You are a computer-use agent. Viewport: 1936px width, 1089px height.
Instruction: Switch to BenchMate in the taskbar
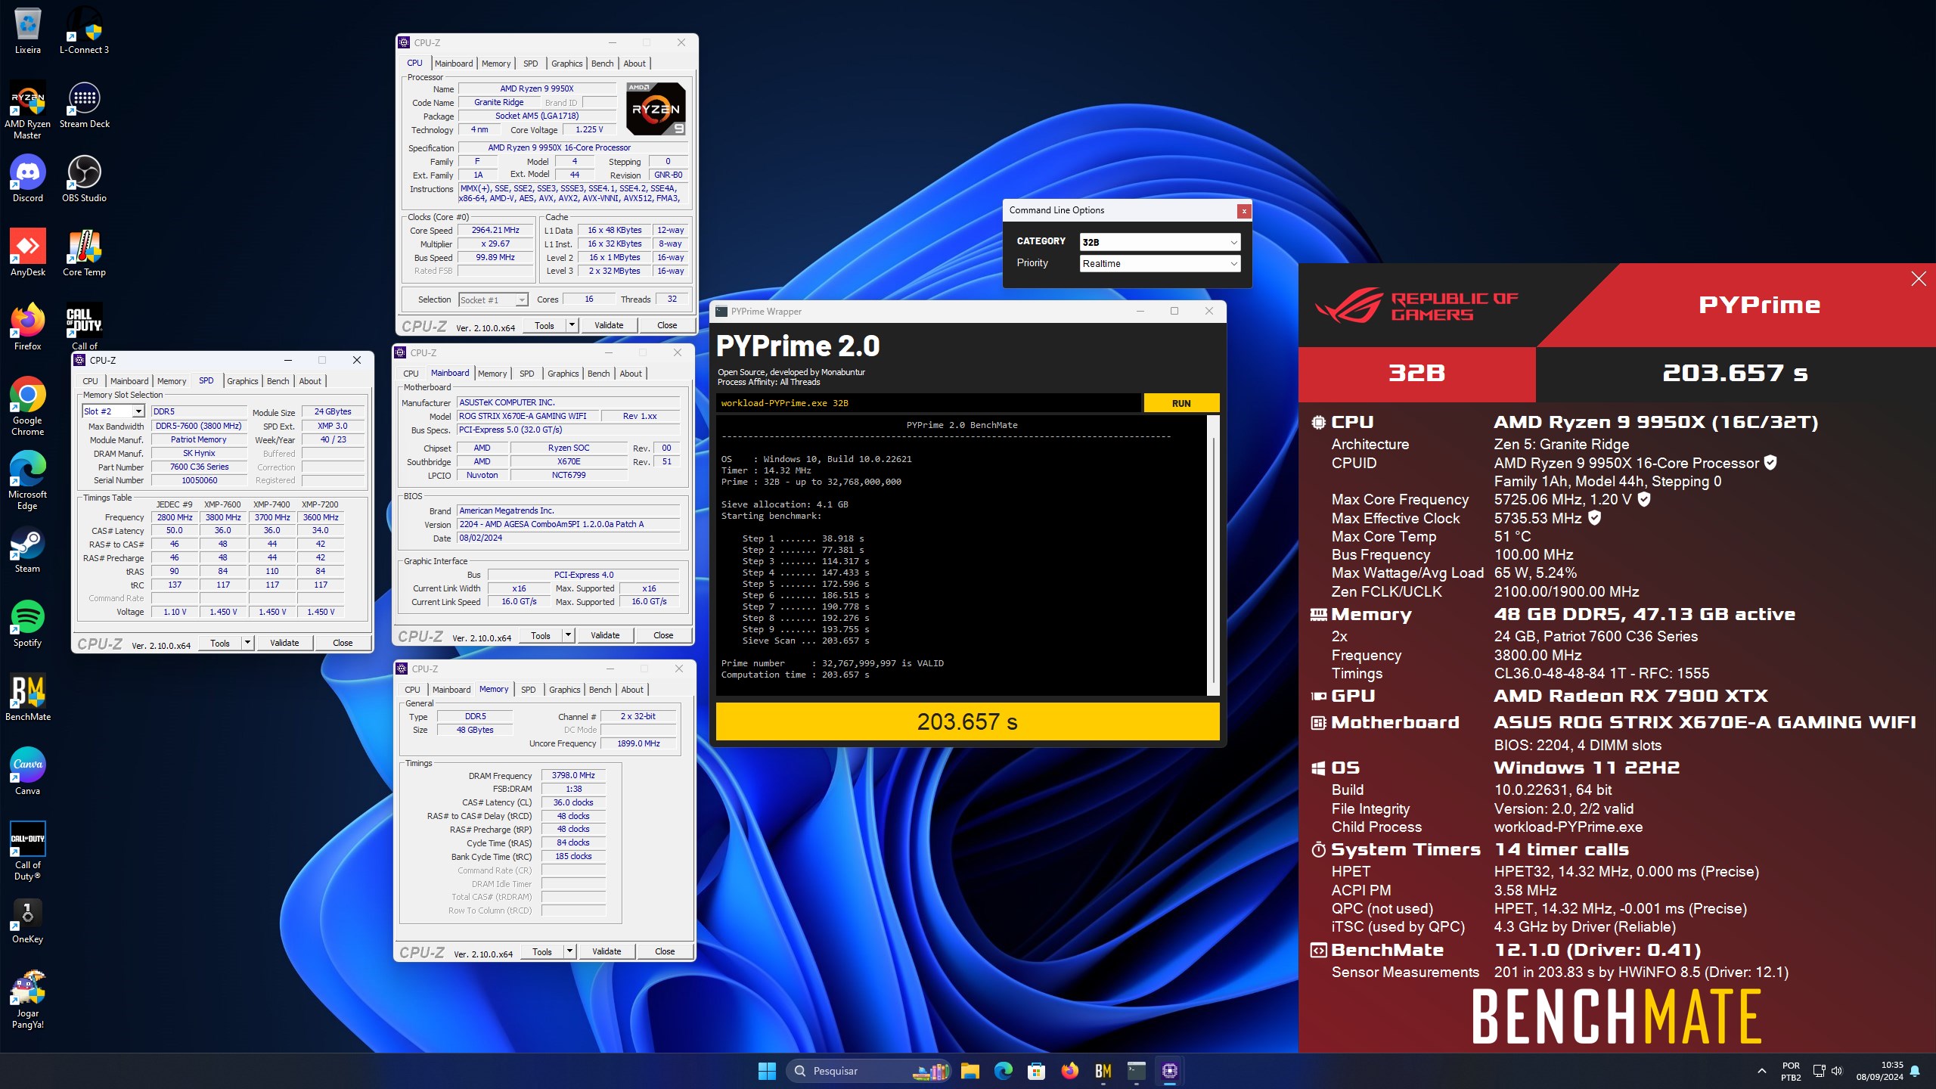pos(1103,1071)
